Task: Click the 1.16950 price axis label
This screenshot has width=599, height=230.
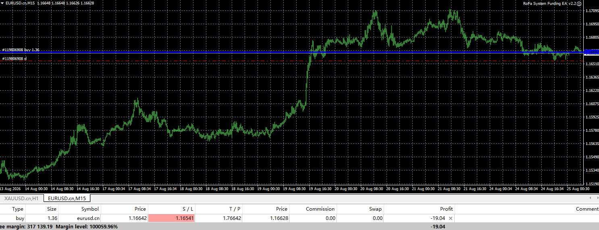Action: [x=591, y=24]
